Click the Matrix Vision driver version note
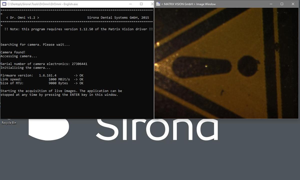The image size is (300, 180). point(78,29)
